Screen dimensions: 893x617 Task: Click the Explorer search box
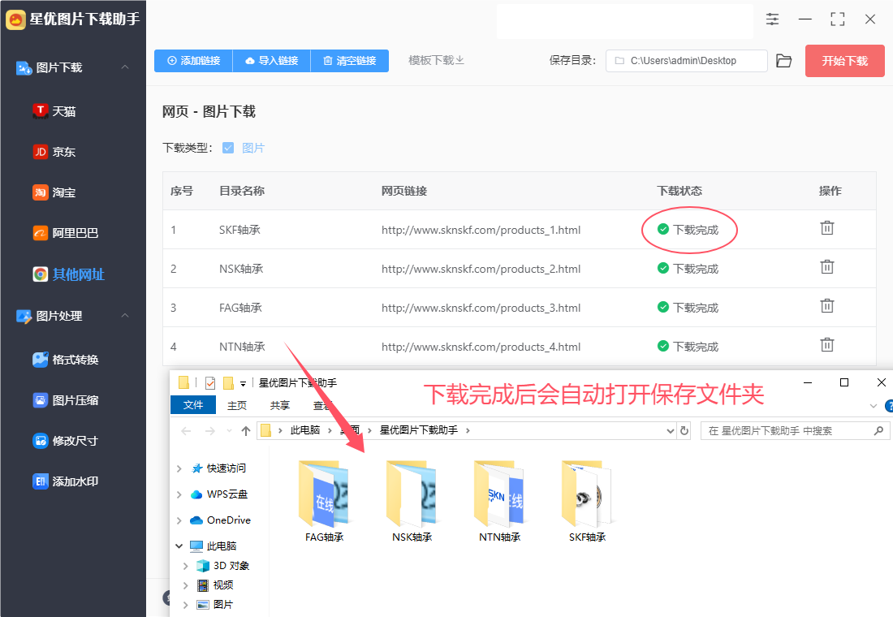pos(795,431)
